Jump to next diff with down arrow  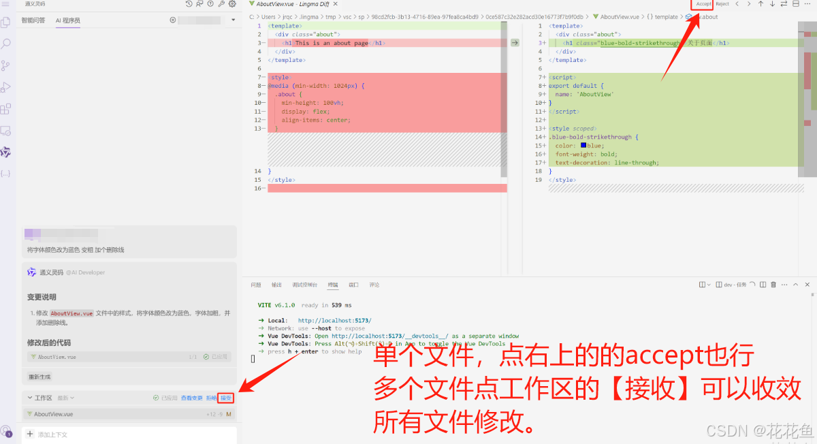pos(772,4)
